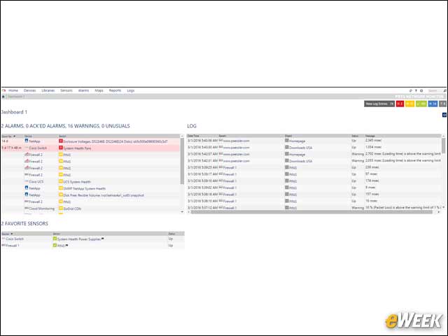
Task: Click alarms list vertical scrollbar thumb
Action: tap(182, 161)
